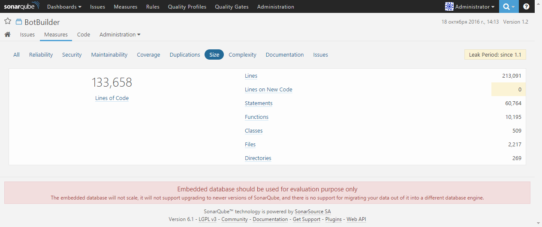Screen dimensions: 542x227
Task: Open the Plugins footer link
Action: point(333,219)
